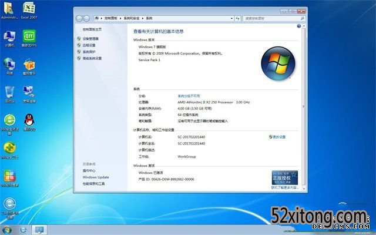Open the blue Help question mark icon
Image resolution: width=376 pixels, height=235 pixels.
299,26
